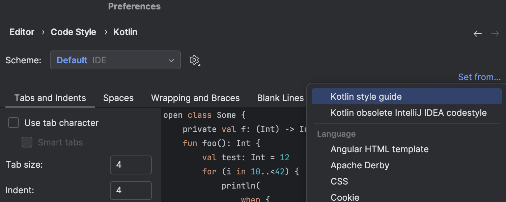506x202 pixels.
Task: Go back with the left arrow
Action: (478, 34)
